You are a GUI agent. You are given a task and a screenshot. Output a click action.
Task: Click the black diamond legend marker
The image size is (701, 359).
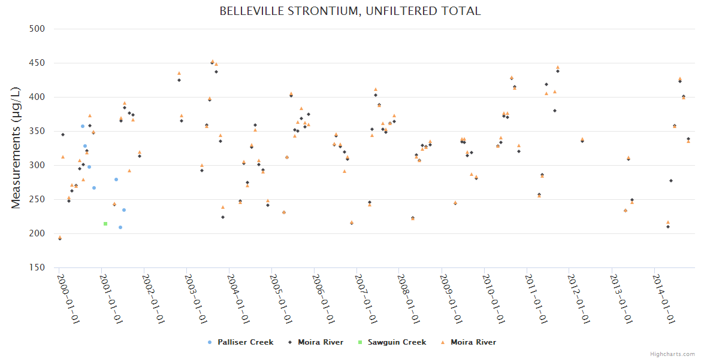[289, 342]
